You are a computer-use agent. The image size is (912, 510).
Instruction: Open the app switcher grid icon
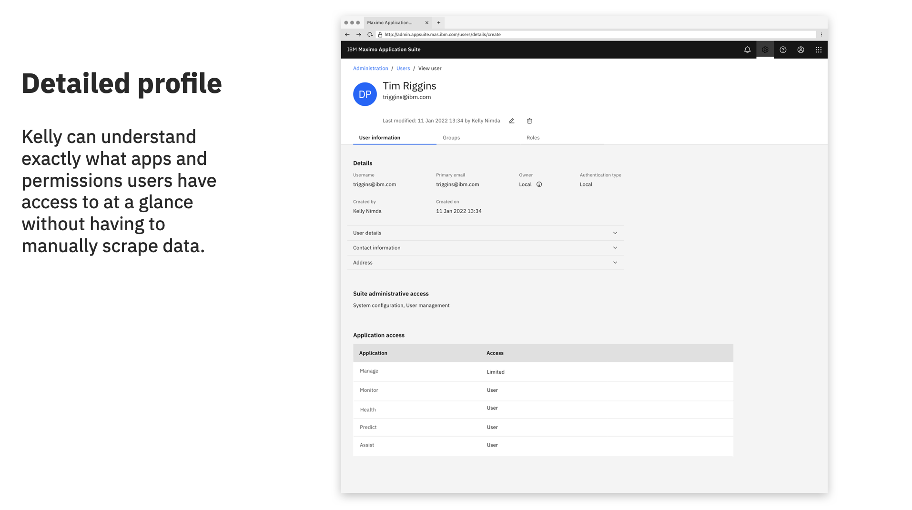point(818,50)
